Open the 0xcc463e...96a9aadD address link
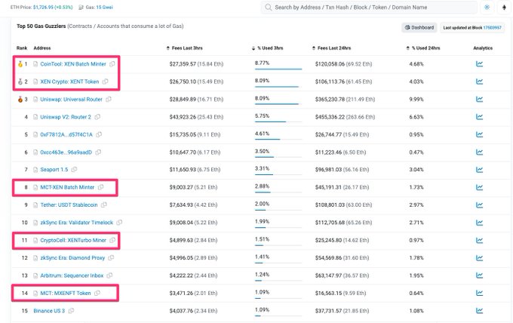This screenshot has width=513, height=323. click(66, 152)
